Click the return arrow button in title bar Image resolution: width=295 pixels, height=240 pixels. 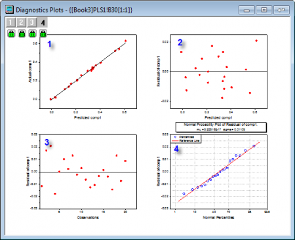coord(281,10)
